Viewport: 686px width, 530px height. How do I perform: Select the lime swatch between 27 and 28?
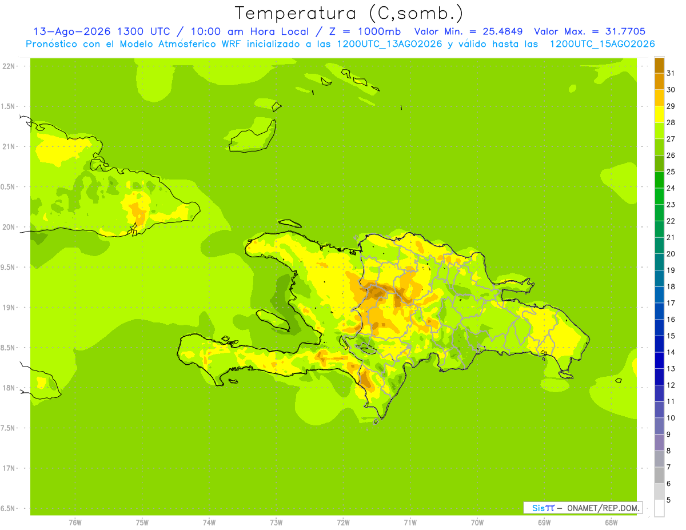[659, 131]
